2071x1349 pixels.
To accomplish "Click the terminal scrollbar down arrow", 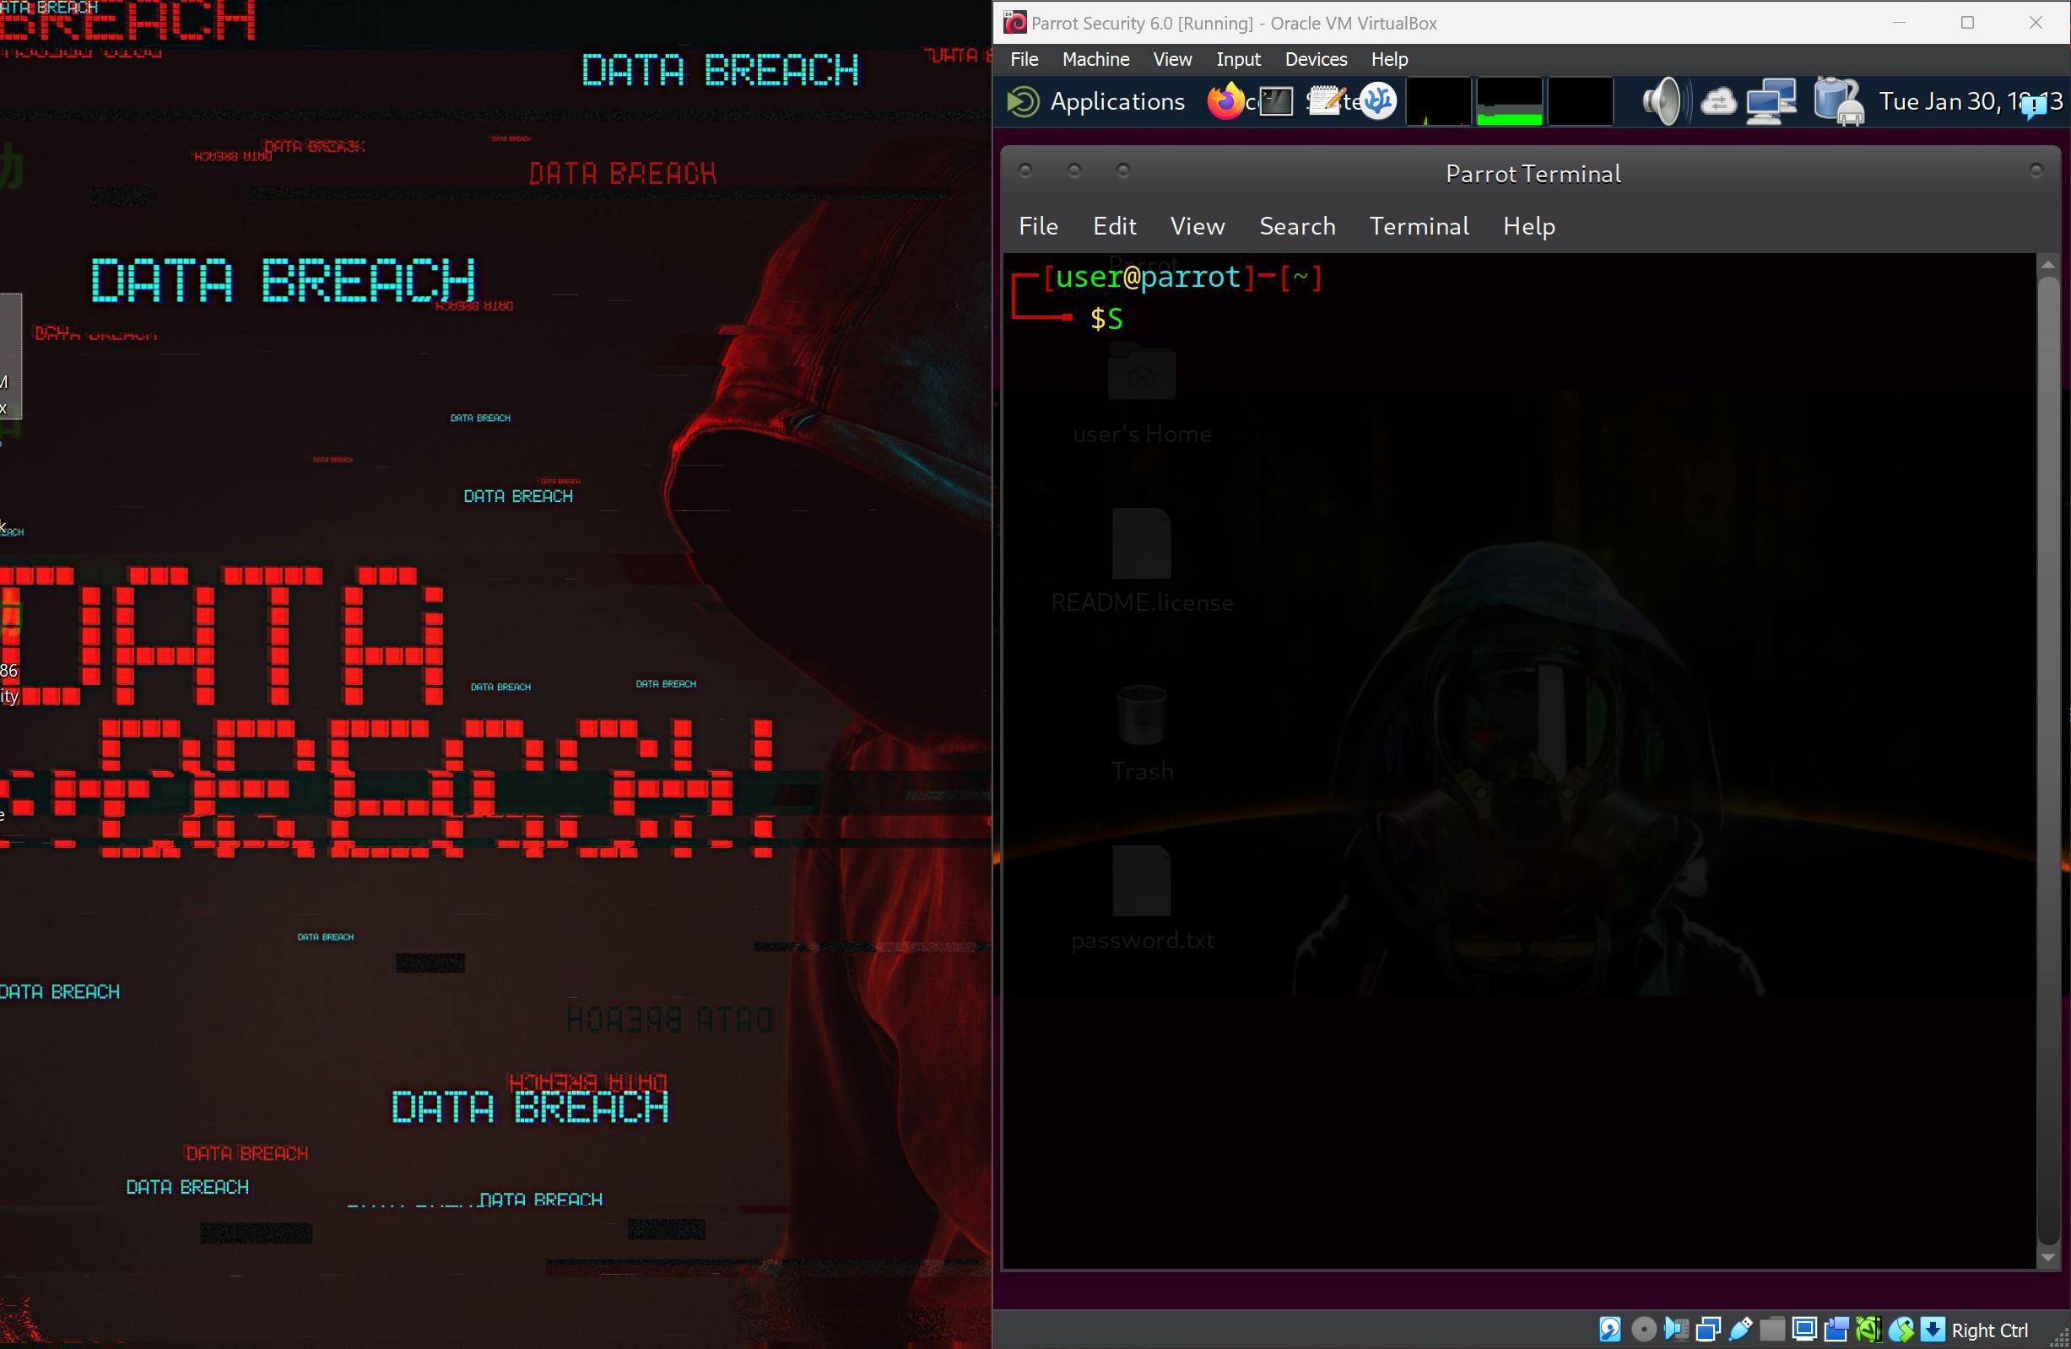I will tap(2047, 1258).
